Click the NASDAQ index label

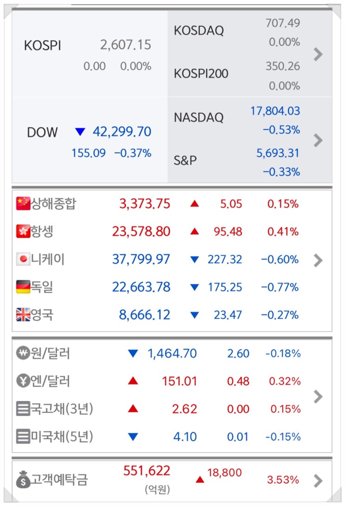coord(199,117)
